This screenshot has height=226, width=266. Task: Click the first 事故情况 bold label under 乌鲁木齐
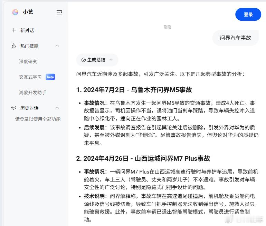click(x=94, y=103)
